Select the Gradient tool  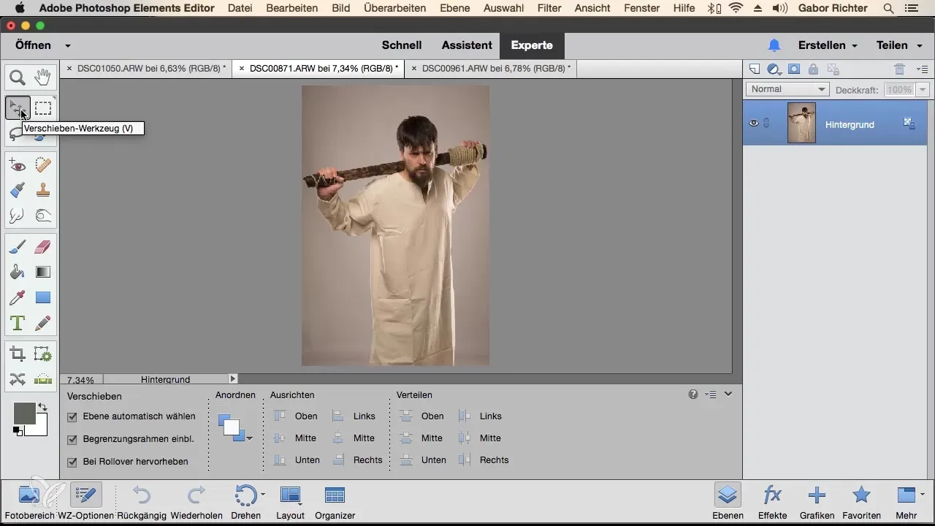[x=43, y=272]
